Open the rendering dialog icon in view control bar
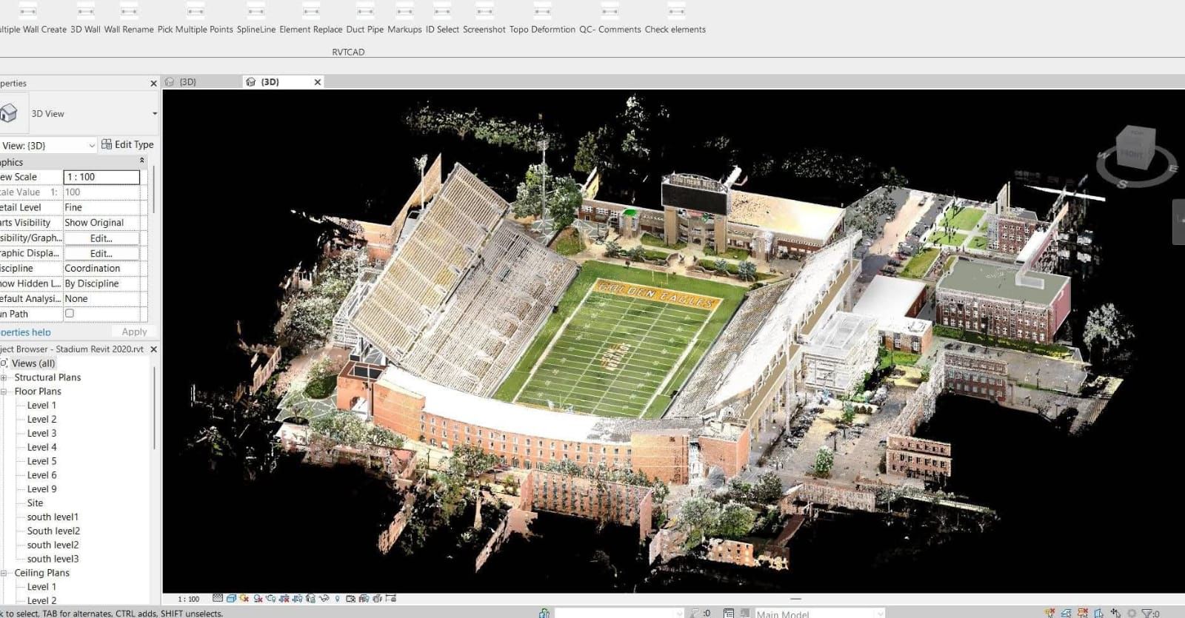 [271, 598]
